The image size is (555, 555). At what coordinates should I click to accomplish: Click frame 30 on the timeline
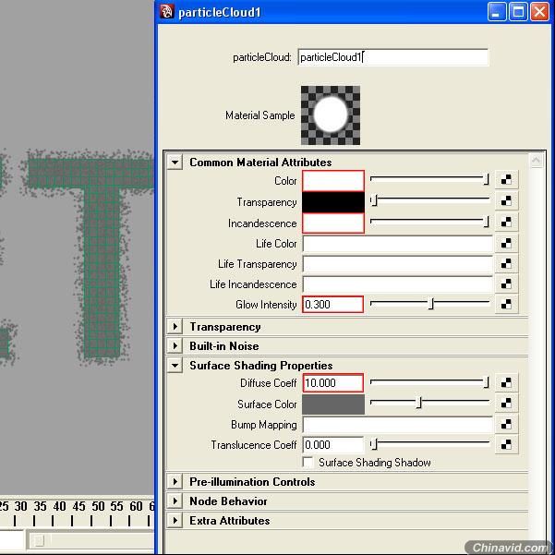21,506
